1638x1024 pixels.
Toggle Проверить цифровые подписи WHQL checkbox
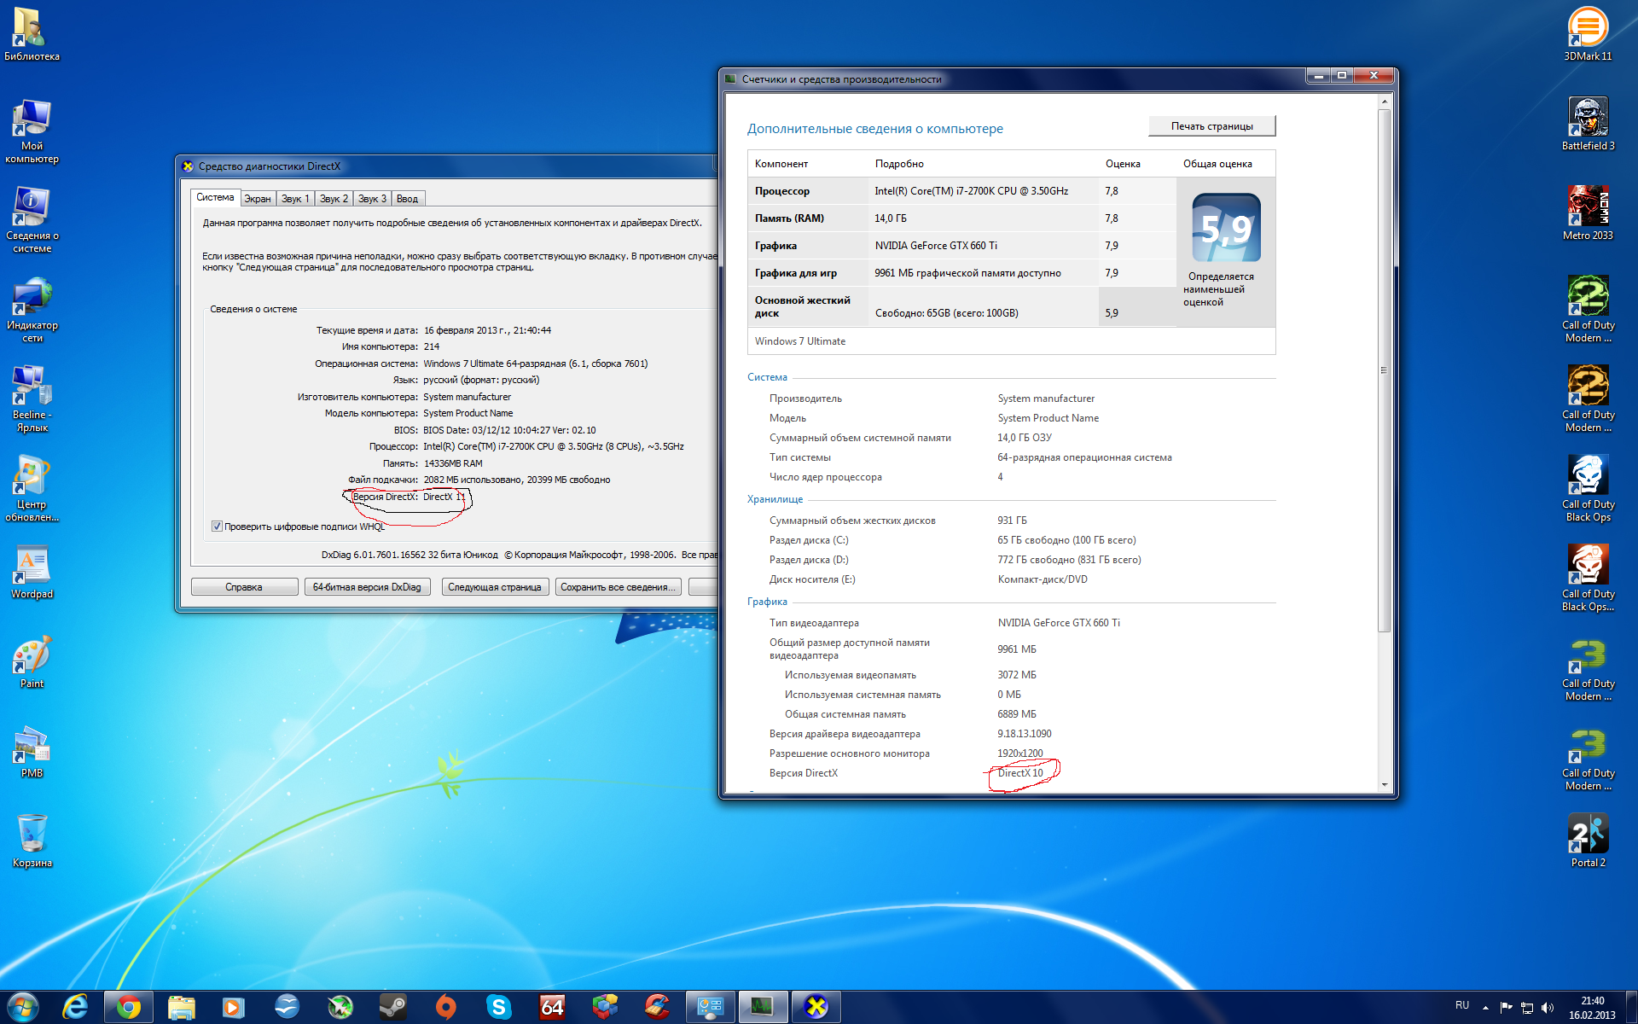[x=217, y=527]
